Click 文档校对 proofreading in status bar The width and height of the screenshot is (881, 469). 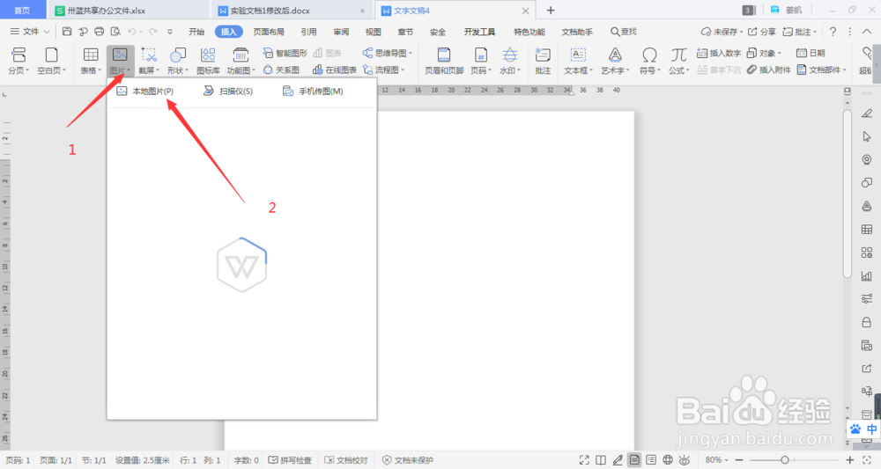pyautogui.click(x=346, y=460)
